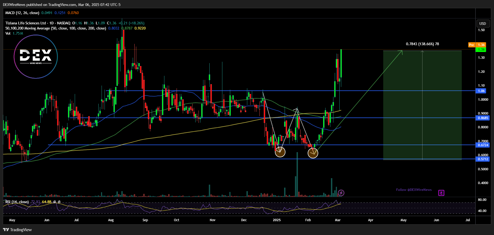Open the USD currency selector
The image size is (494, 235).
coord(483,24)
